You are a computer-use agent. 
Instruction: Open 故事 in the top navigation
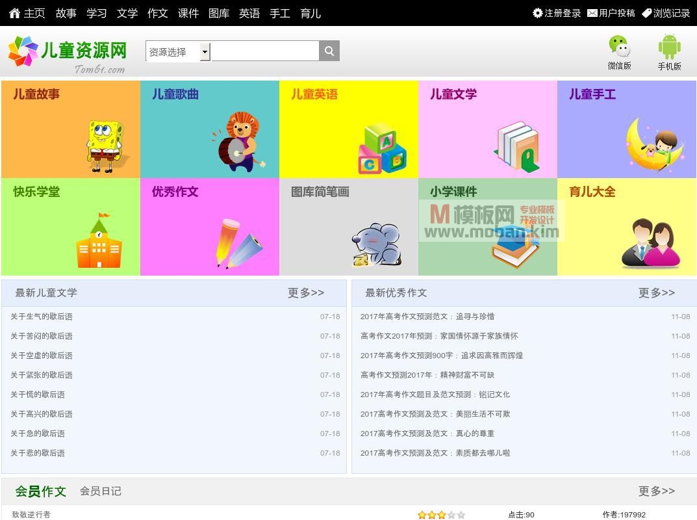66,14
